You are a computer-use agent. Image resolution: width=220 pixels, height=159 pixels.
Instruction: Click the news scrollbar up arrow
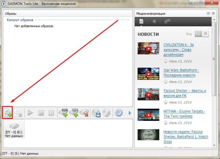click(x=214, y=20)
